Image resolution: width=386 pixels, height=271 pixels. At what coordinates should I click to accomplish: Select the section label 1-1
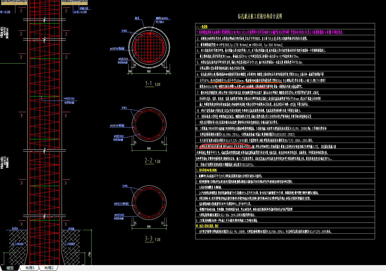(x=149, y=84)
